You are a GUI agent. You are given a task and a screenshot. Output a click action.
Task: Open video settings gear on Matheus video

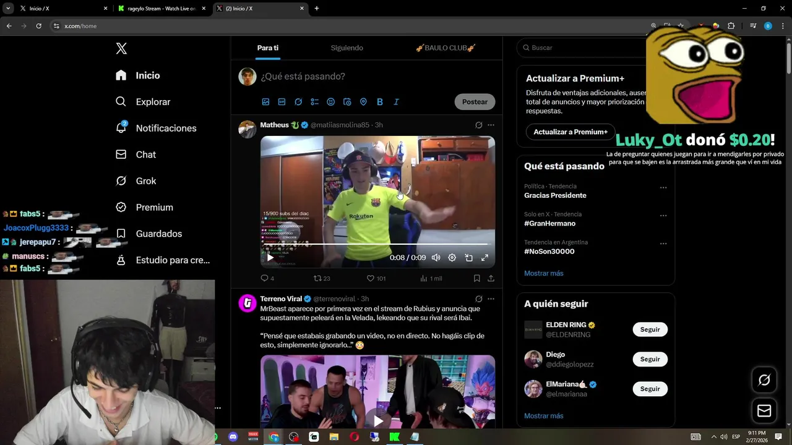452,258
